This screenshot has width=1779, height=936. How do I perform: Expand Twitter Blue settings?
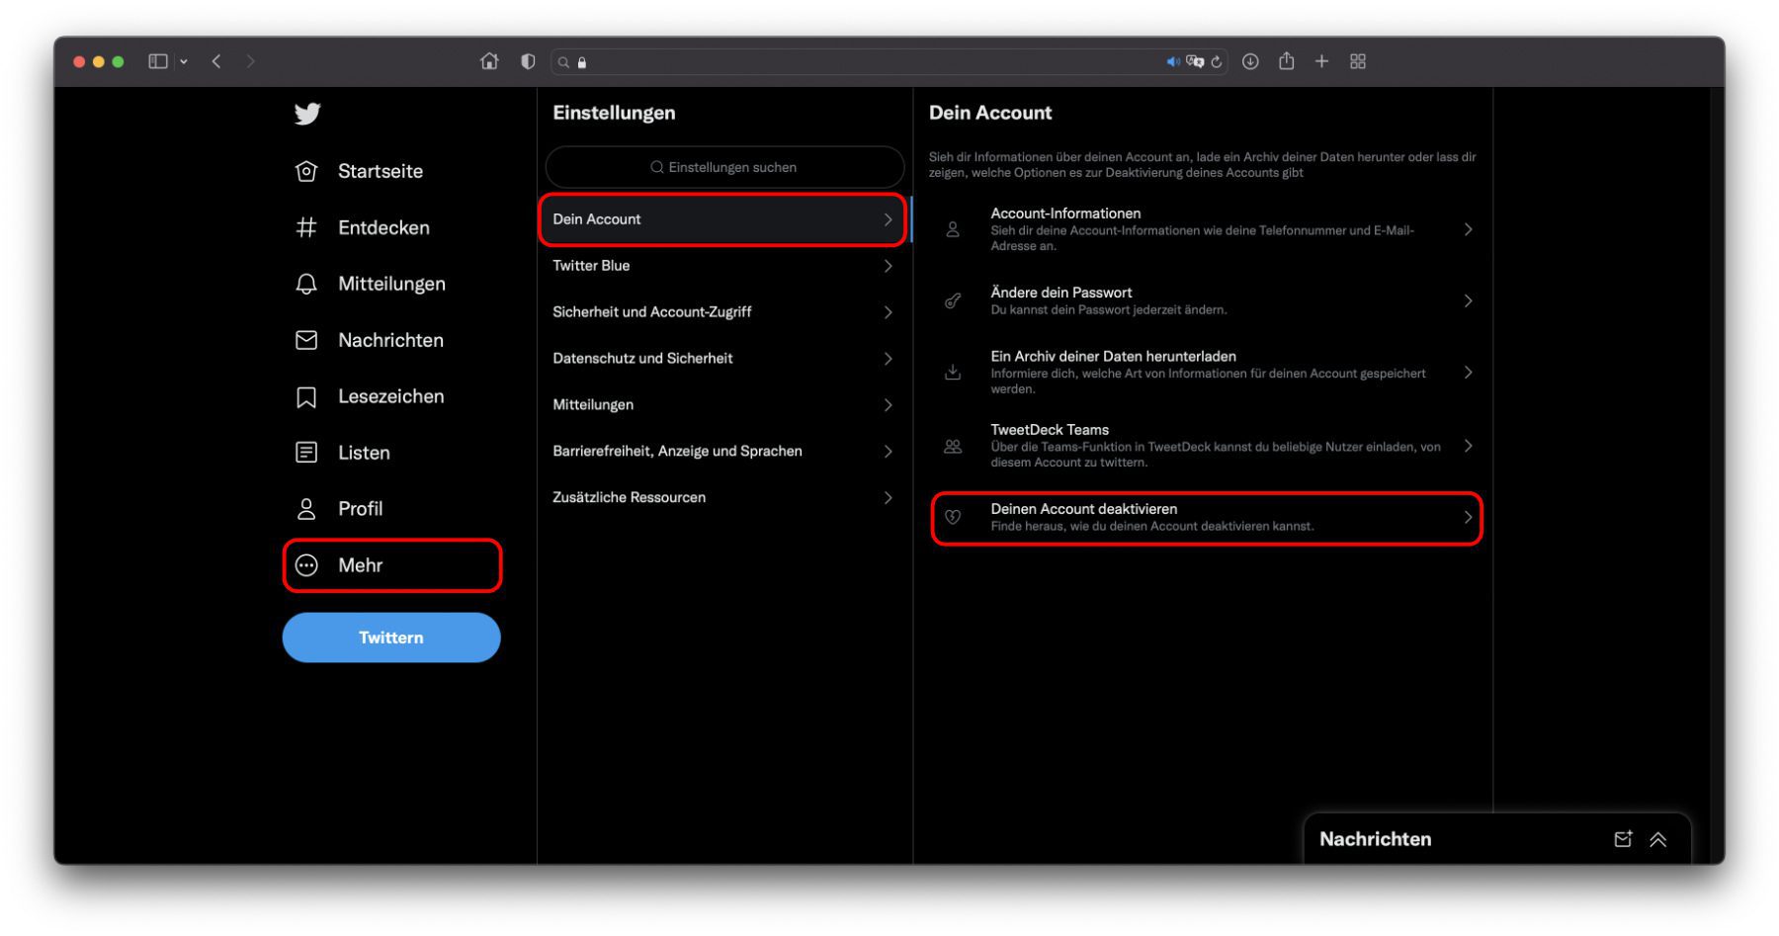coord(722,266)
